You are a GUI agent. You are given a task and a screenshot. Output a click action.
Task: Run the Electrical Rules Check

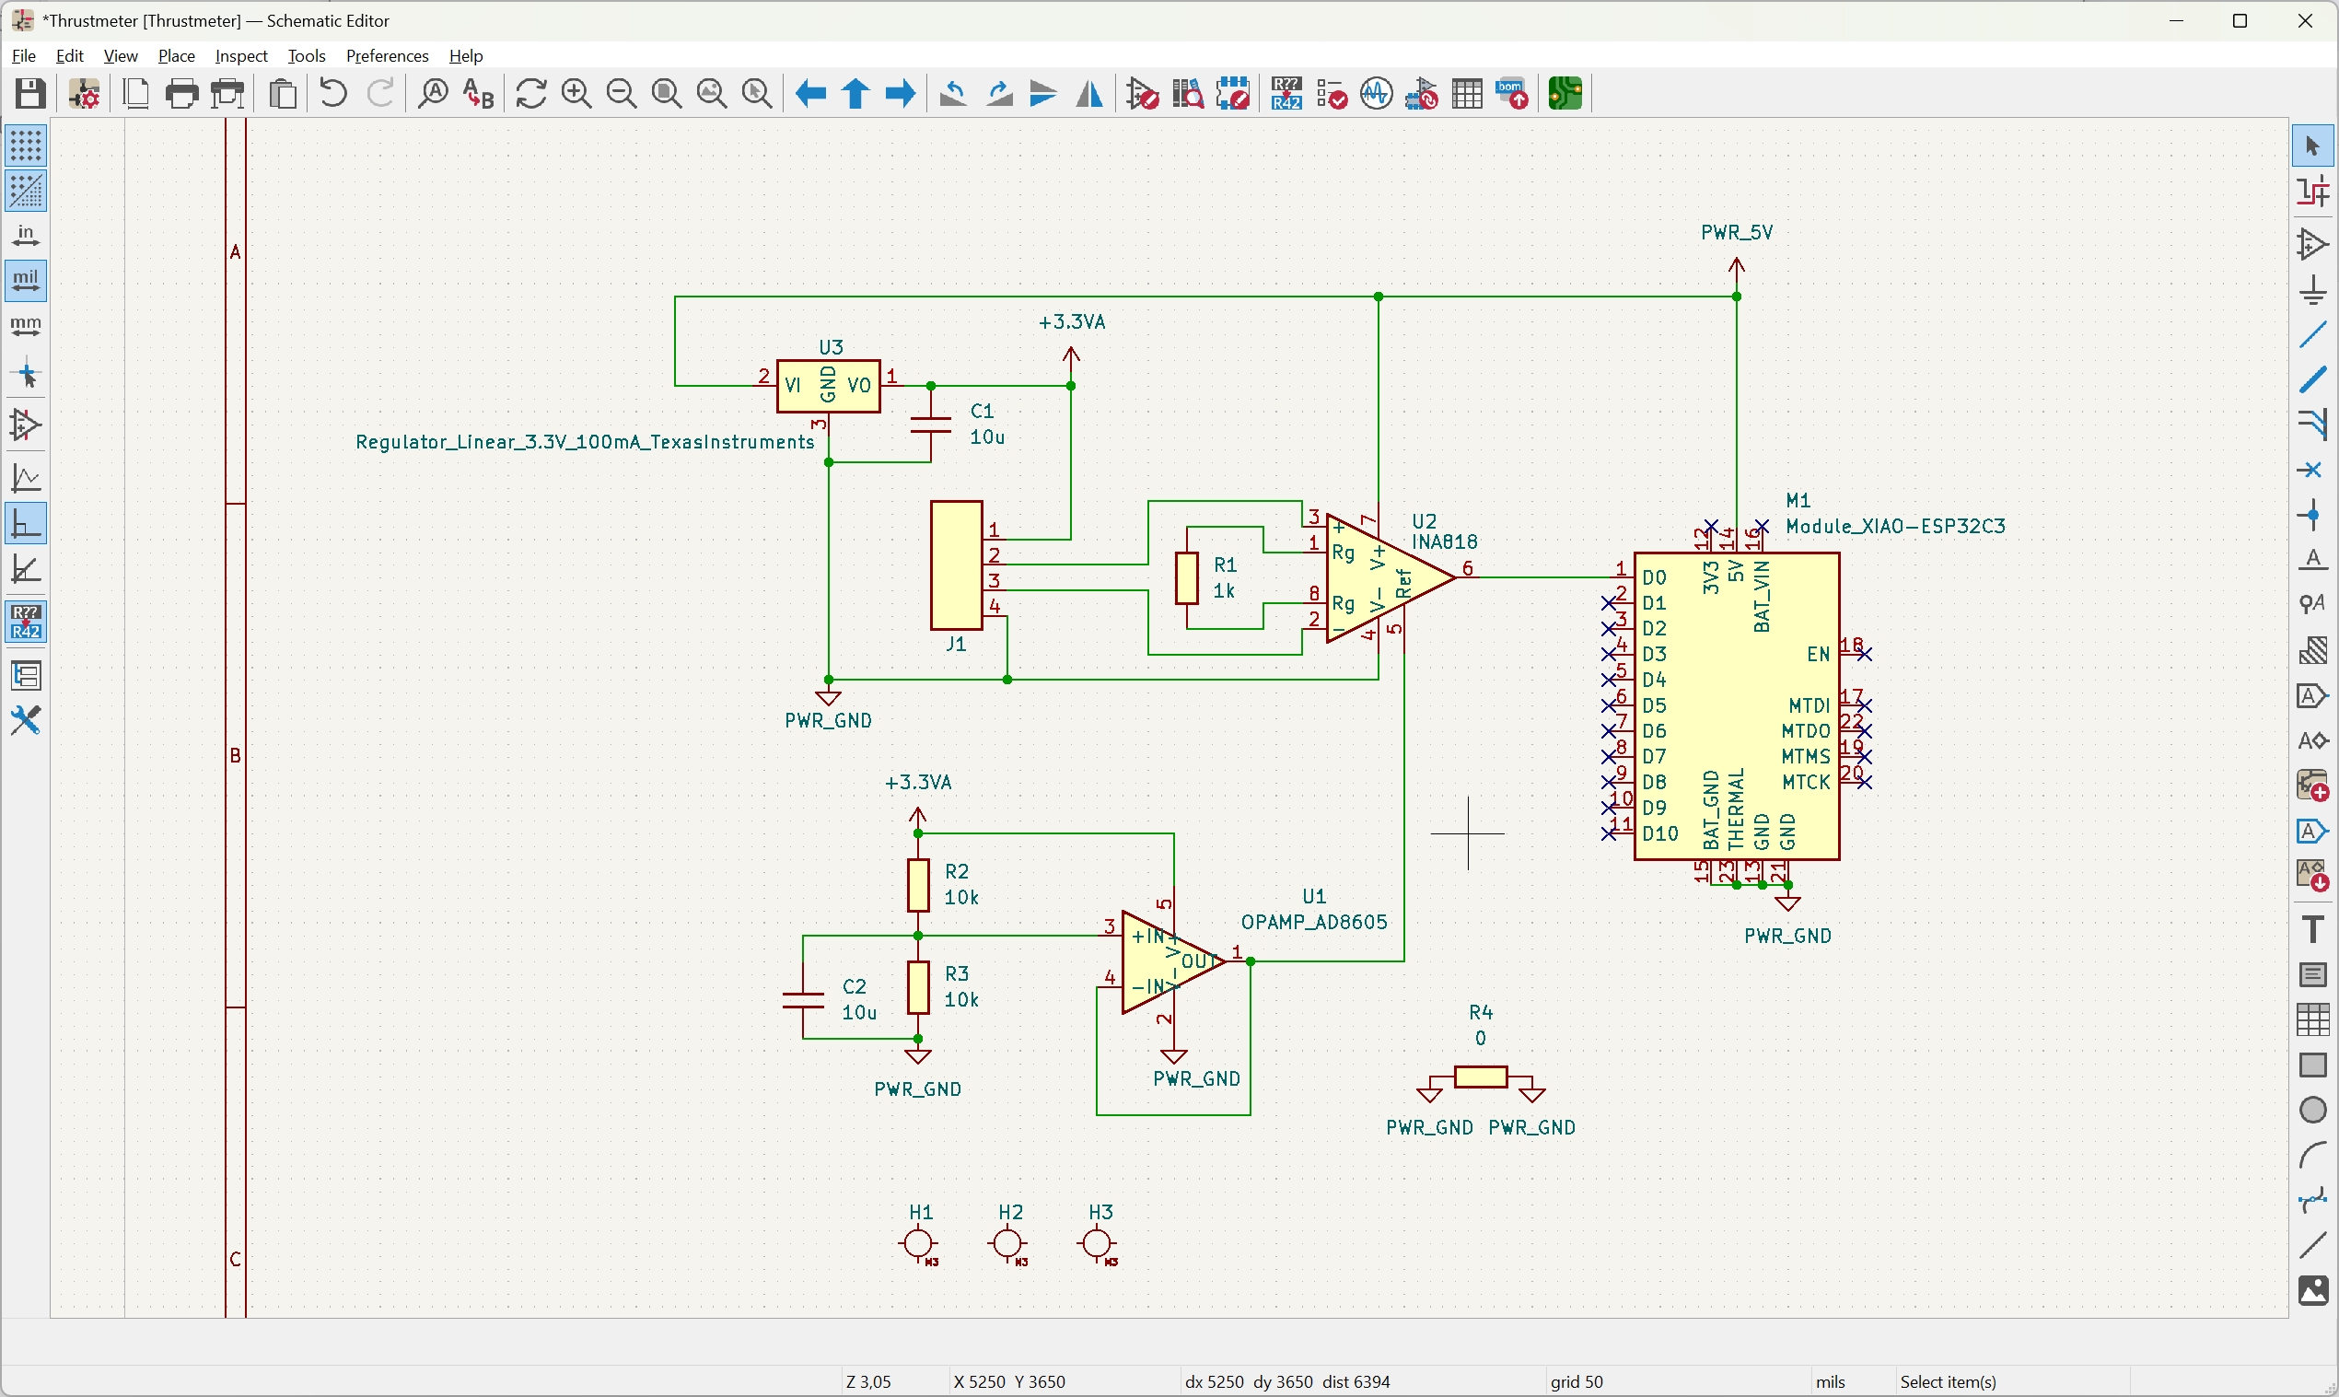1330,93
